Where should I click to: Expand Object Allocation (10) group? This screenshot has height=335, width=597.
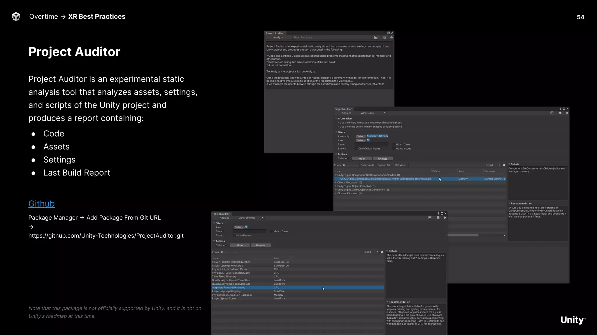(x=336, y=183)
